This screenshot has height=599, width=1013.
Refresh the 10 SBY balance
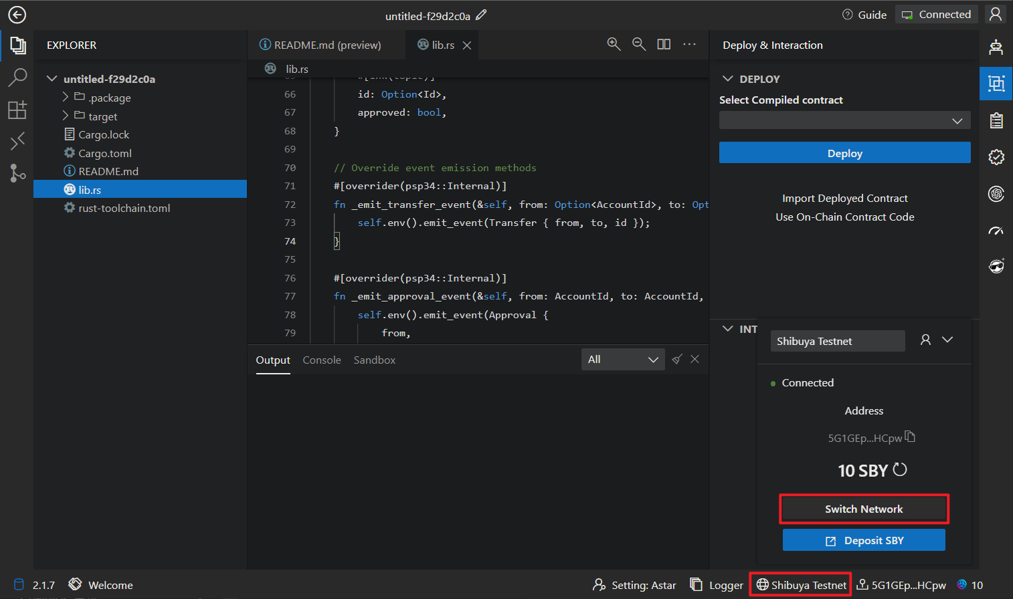point(900,470)
